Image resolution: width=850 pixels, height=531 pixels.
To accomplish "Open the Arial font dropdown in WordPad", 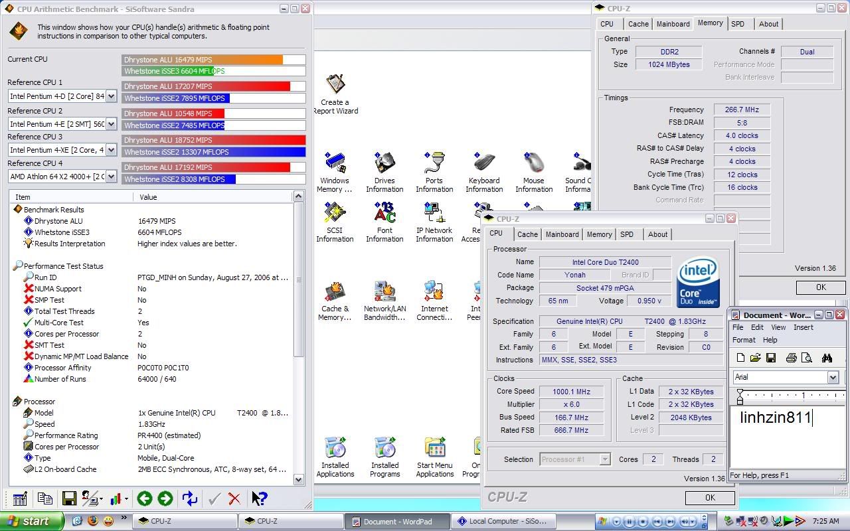I will [833, 377].
